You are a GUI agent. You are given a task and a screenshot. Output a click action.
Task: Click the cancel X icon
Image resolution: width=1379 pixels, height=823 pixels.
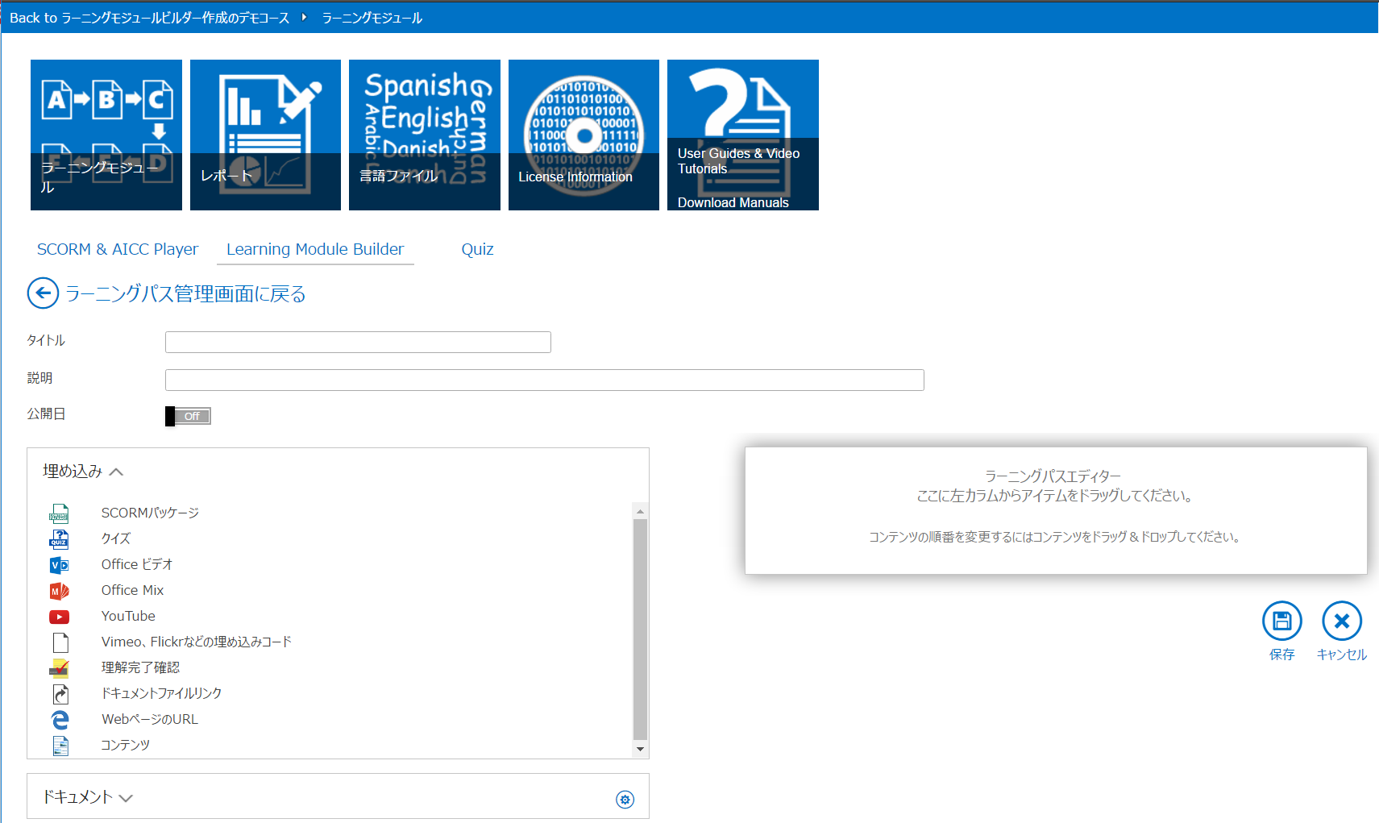1341,621
